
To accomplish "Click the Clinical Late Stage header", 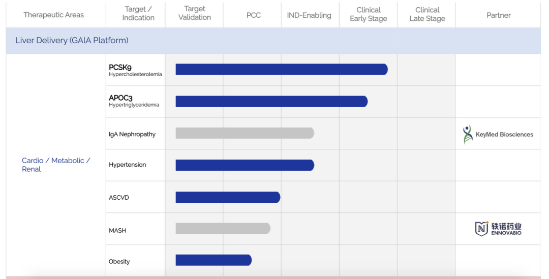I will coord(427,14).
